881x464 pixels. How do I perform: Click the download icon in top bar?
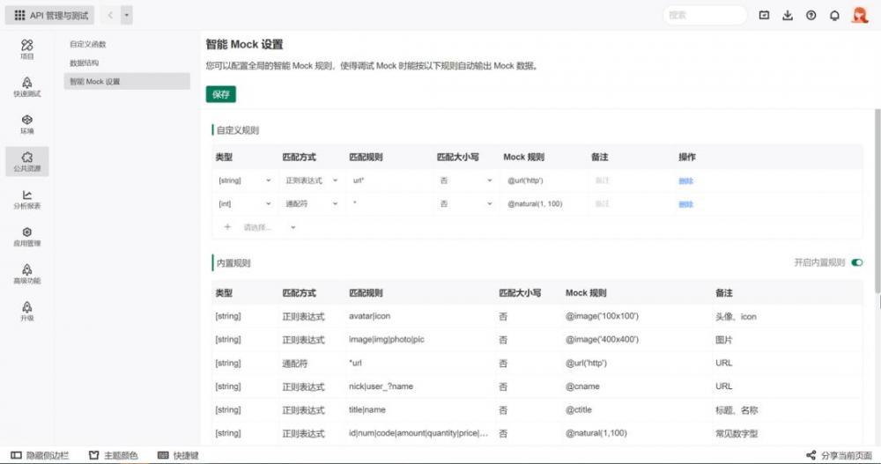point(788,15)
